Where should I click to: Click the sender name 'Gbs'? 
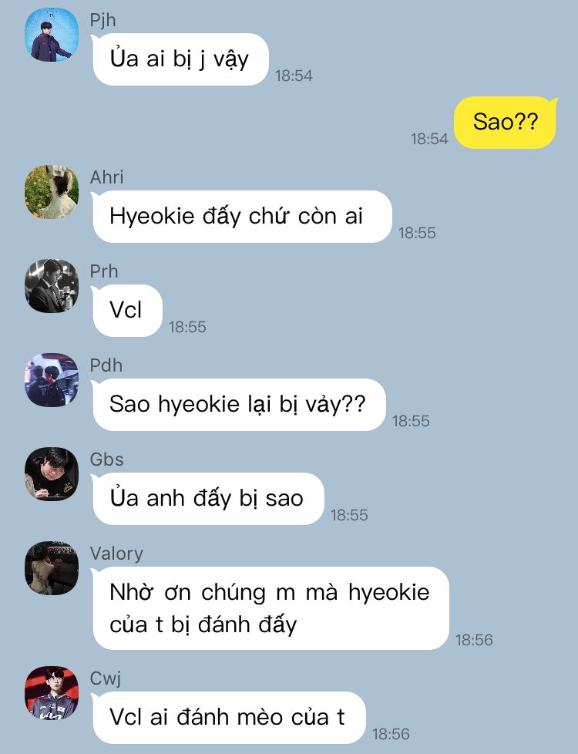(107, 459)
